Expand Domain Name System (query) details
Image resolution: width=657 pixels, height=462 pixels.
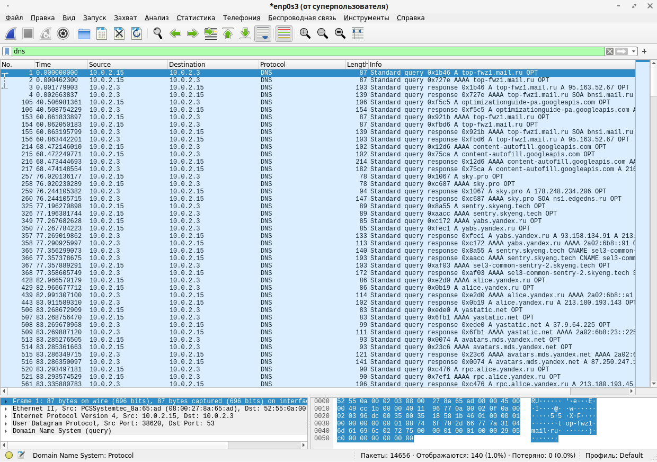(6, 431)
